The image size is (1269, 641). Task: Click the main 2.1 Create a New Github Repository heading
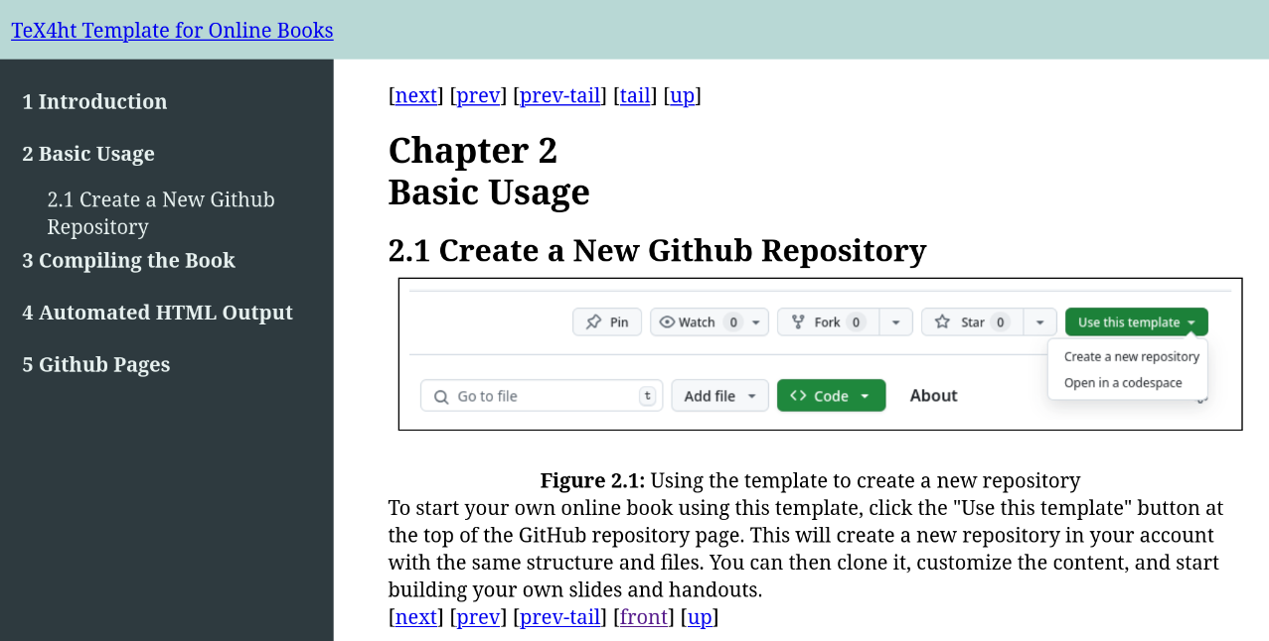point(657,251)
